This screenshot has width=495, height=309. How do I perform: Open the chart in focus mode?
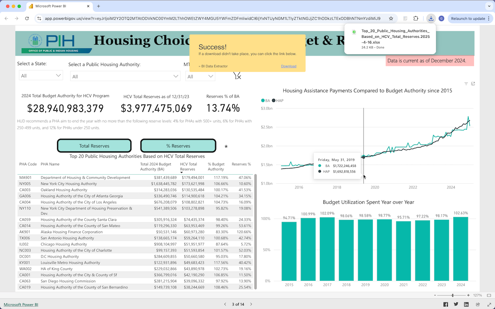473,83
